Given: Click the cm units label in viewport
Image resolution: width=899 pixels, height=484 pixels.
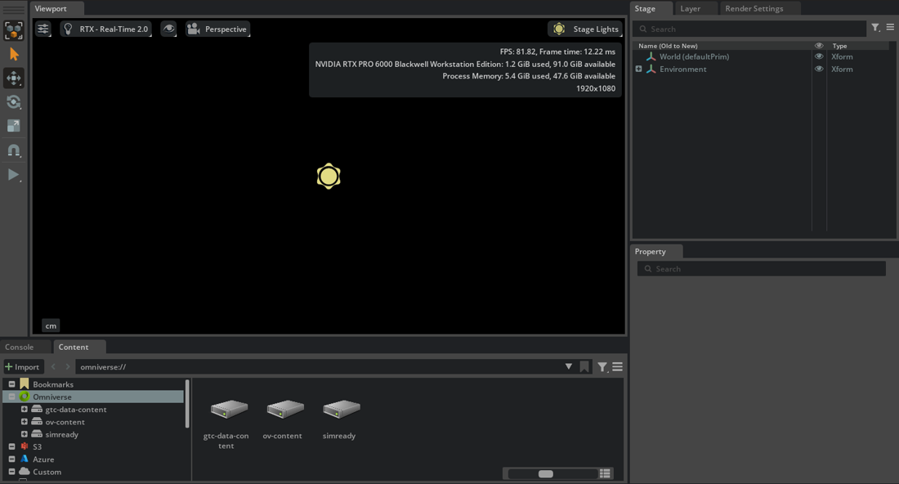Looking at the screenshot, I should tap(51, 325).
